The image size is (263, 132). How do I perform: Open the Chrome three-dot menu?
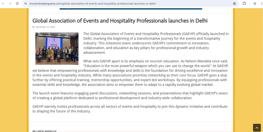click(260, 4)
